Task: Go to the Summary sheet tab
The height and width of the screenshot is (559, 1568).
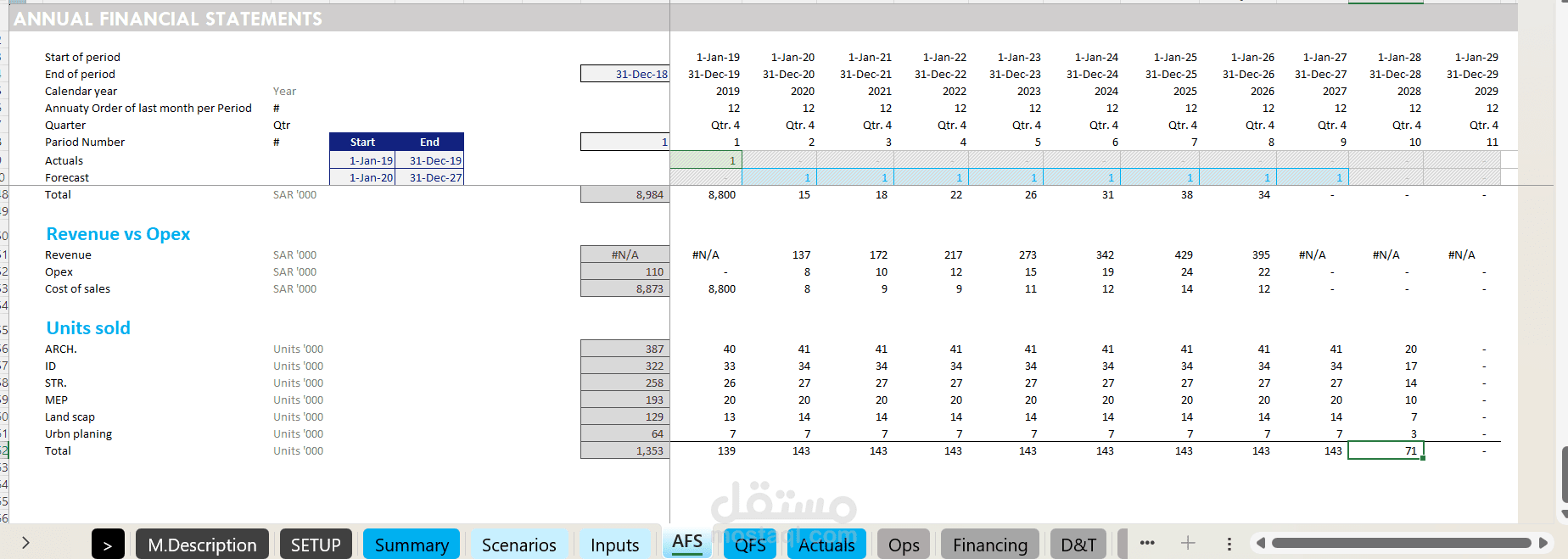Action: click(x=412, y=545)
